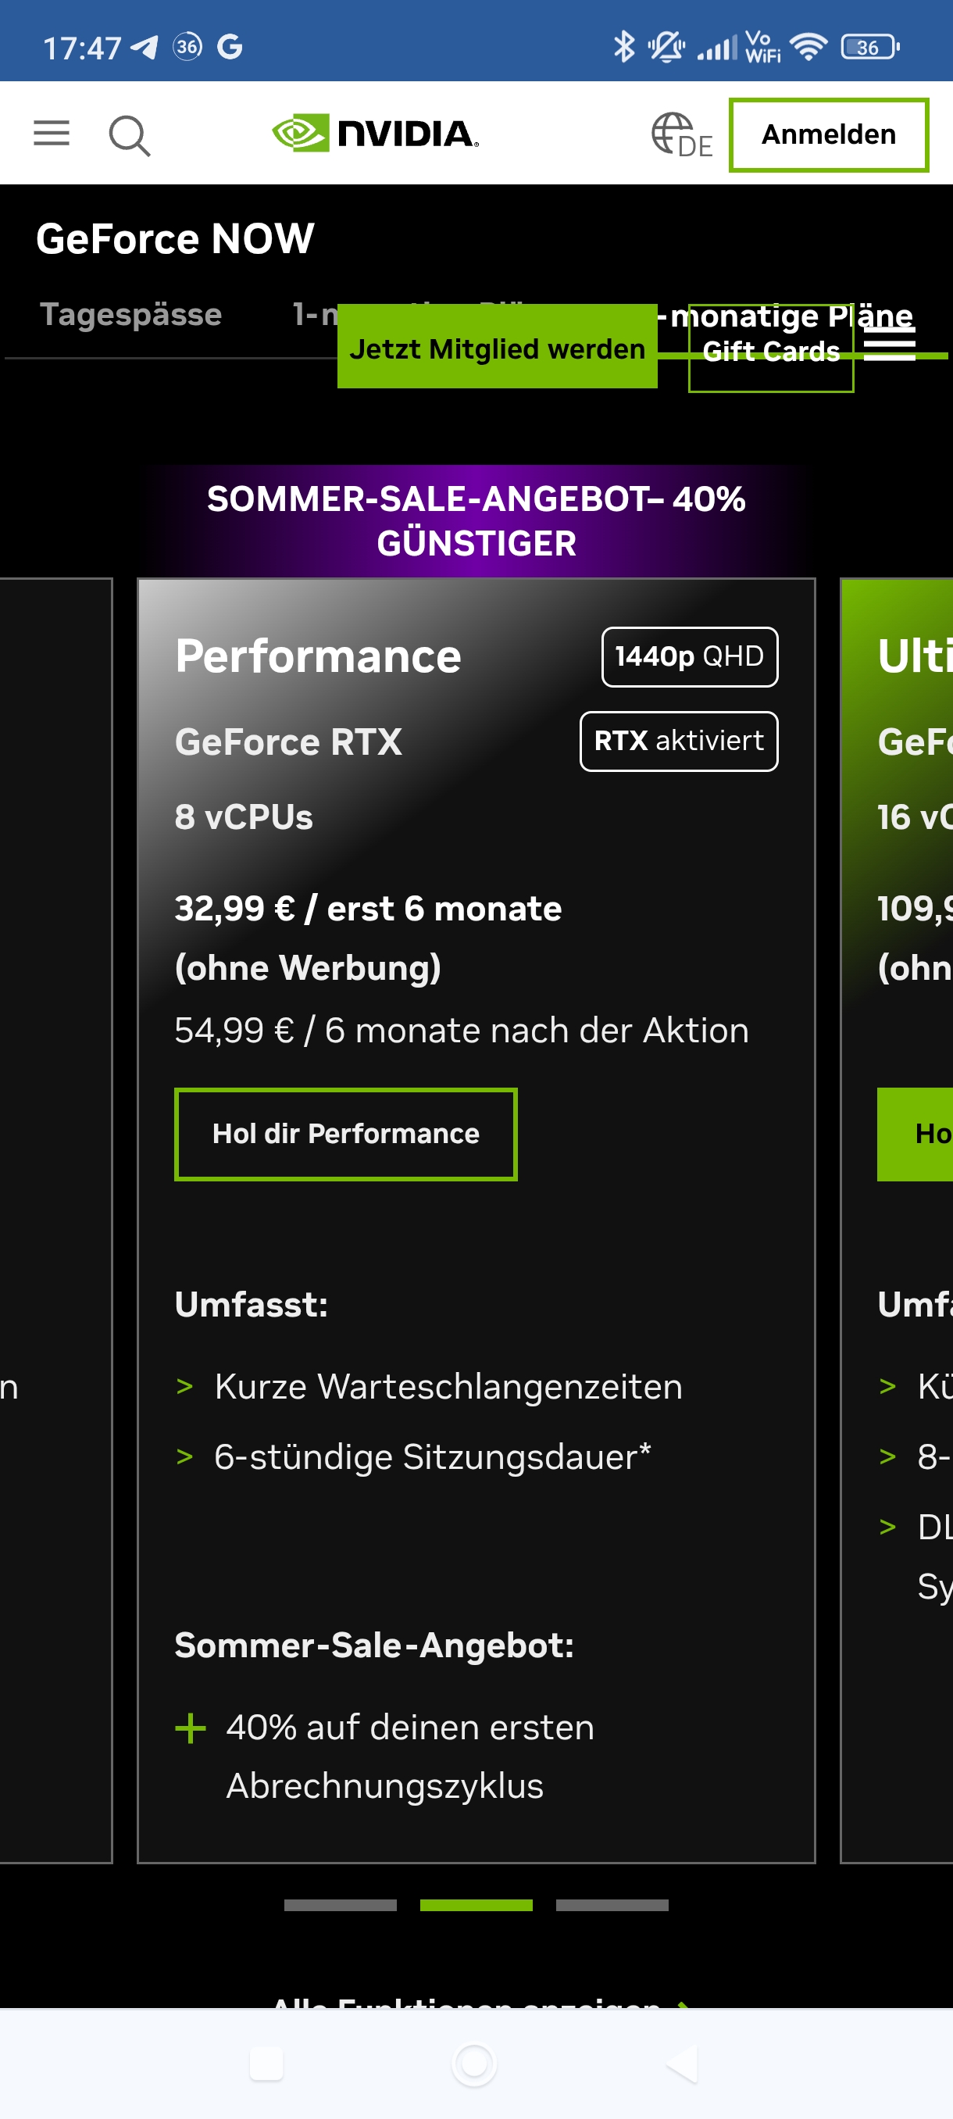Go to first carousel page indicator
This screenshot has width=953, height=2119.
341,1905
